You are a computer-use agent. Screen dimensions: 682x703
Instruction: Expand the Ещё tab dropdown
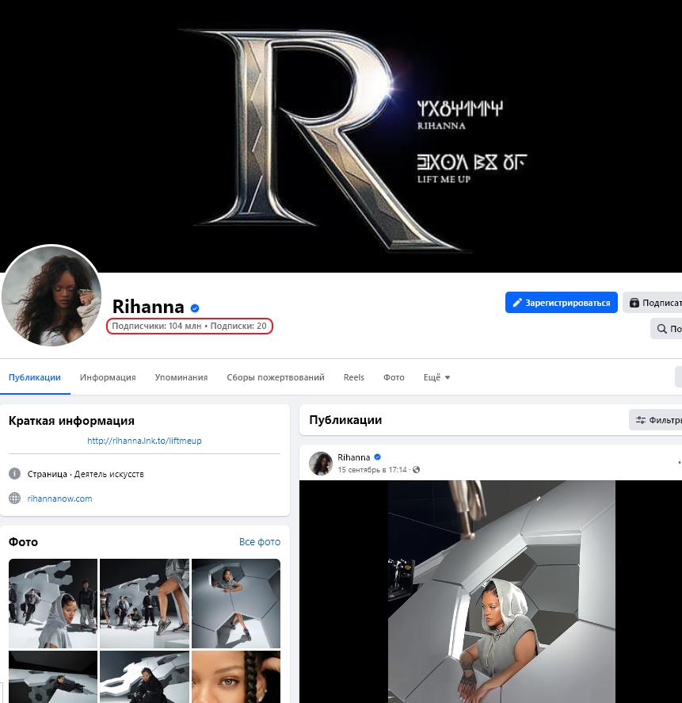436,377
